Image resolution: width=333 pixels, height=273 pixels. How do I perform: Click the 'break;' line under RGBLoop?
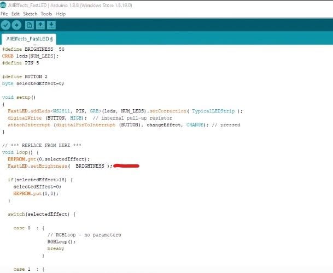56,248
